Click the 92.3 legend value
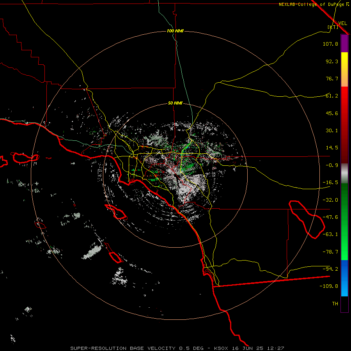The height and width of the screenshot is (351, 351). pos(332,61)
